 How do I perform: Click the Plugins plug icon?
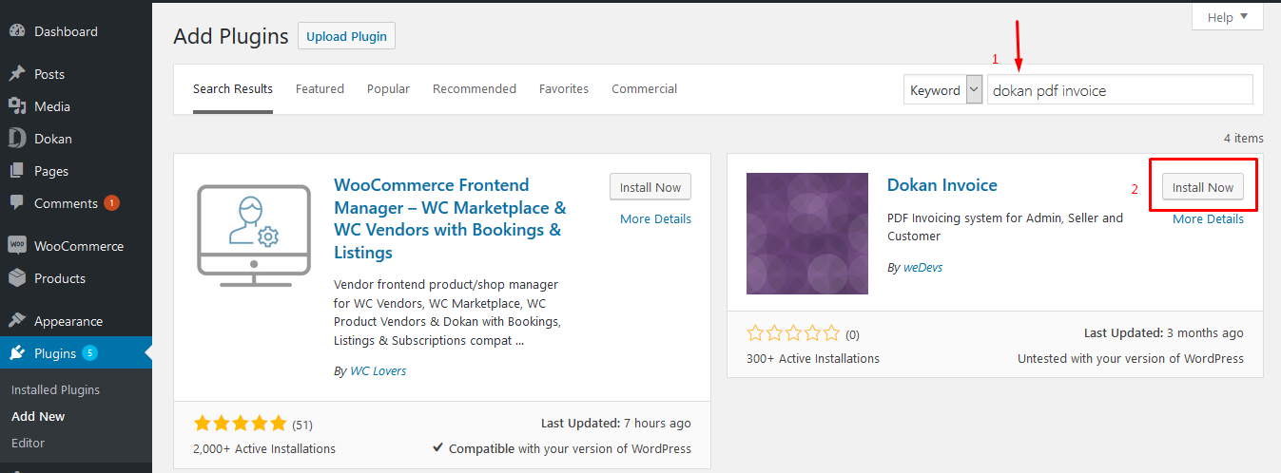(x=17, y=353)
